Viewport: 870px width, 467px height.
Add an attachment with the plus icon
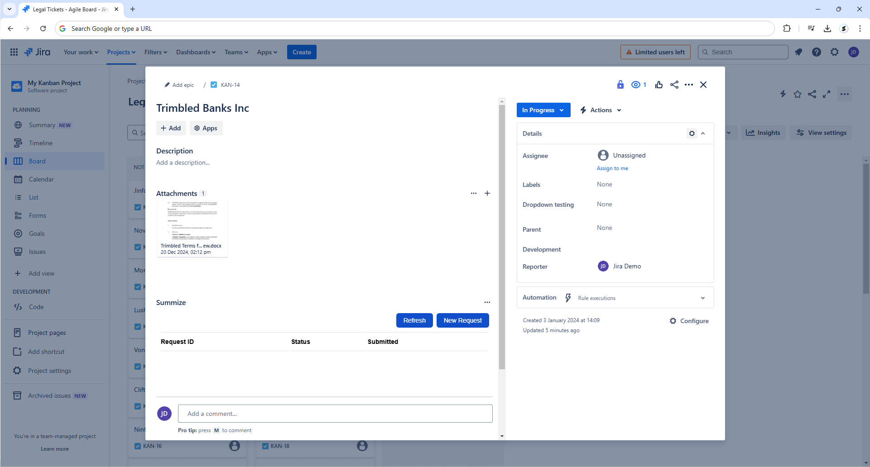pos(487,193)
